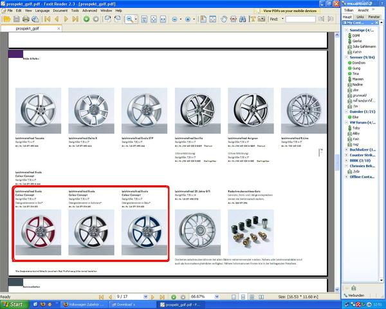This screenshot has height=309, width=386.
Task: Click the binoculars search icon
Action: [243, 19]
